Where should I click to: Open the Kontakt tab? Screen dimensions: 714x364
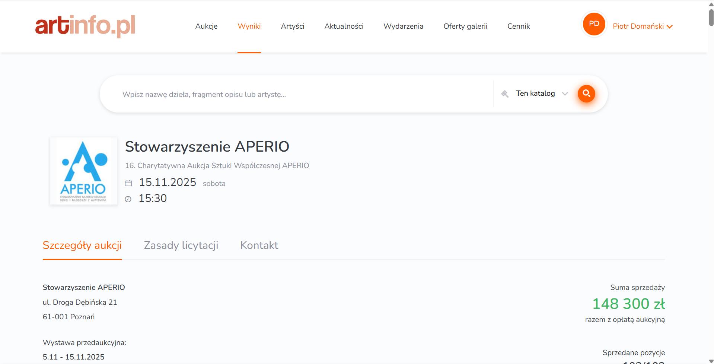point(259,245)
